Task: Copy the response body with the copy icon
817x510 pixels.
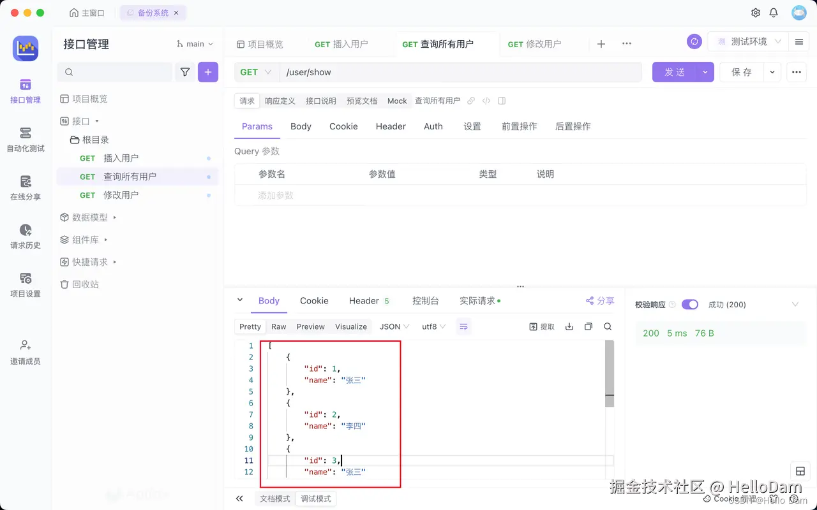Action: [x=588, y=326]
